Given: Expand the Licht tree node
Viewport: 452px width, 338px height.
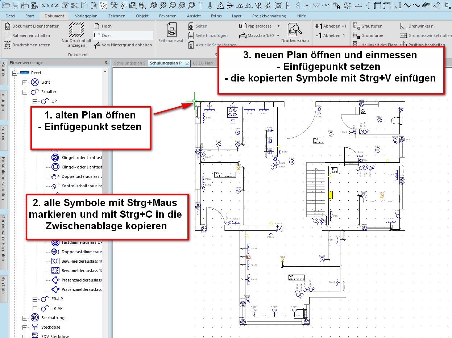Looking at the screenshot, I should 25,83.
